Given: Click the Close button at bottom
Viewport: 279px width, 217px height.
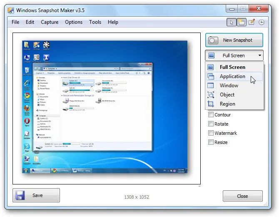Looking at the screenshot, I should pos(242,196).
